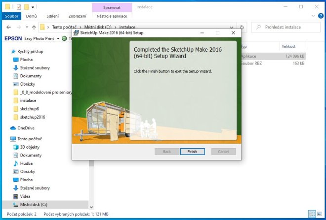Refresh the instalace folder view
Viewport: 326px width, 220px height.
pos(242,27)
